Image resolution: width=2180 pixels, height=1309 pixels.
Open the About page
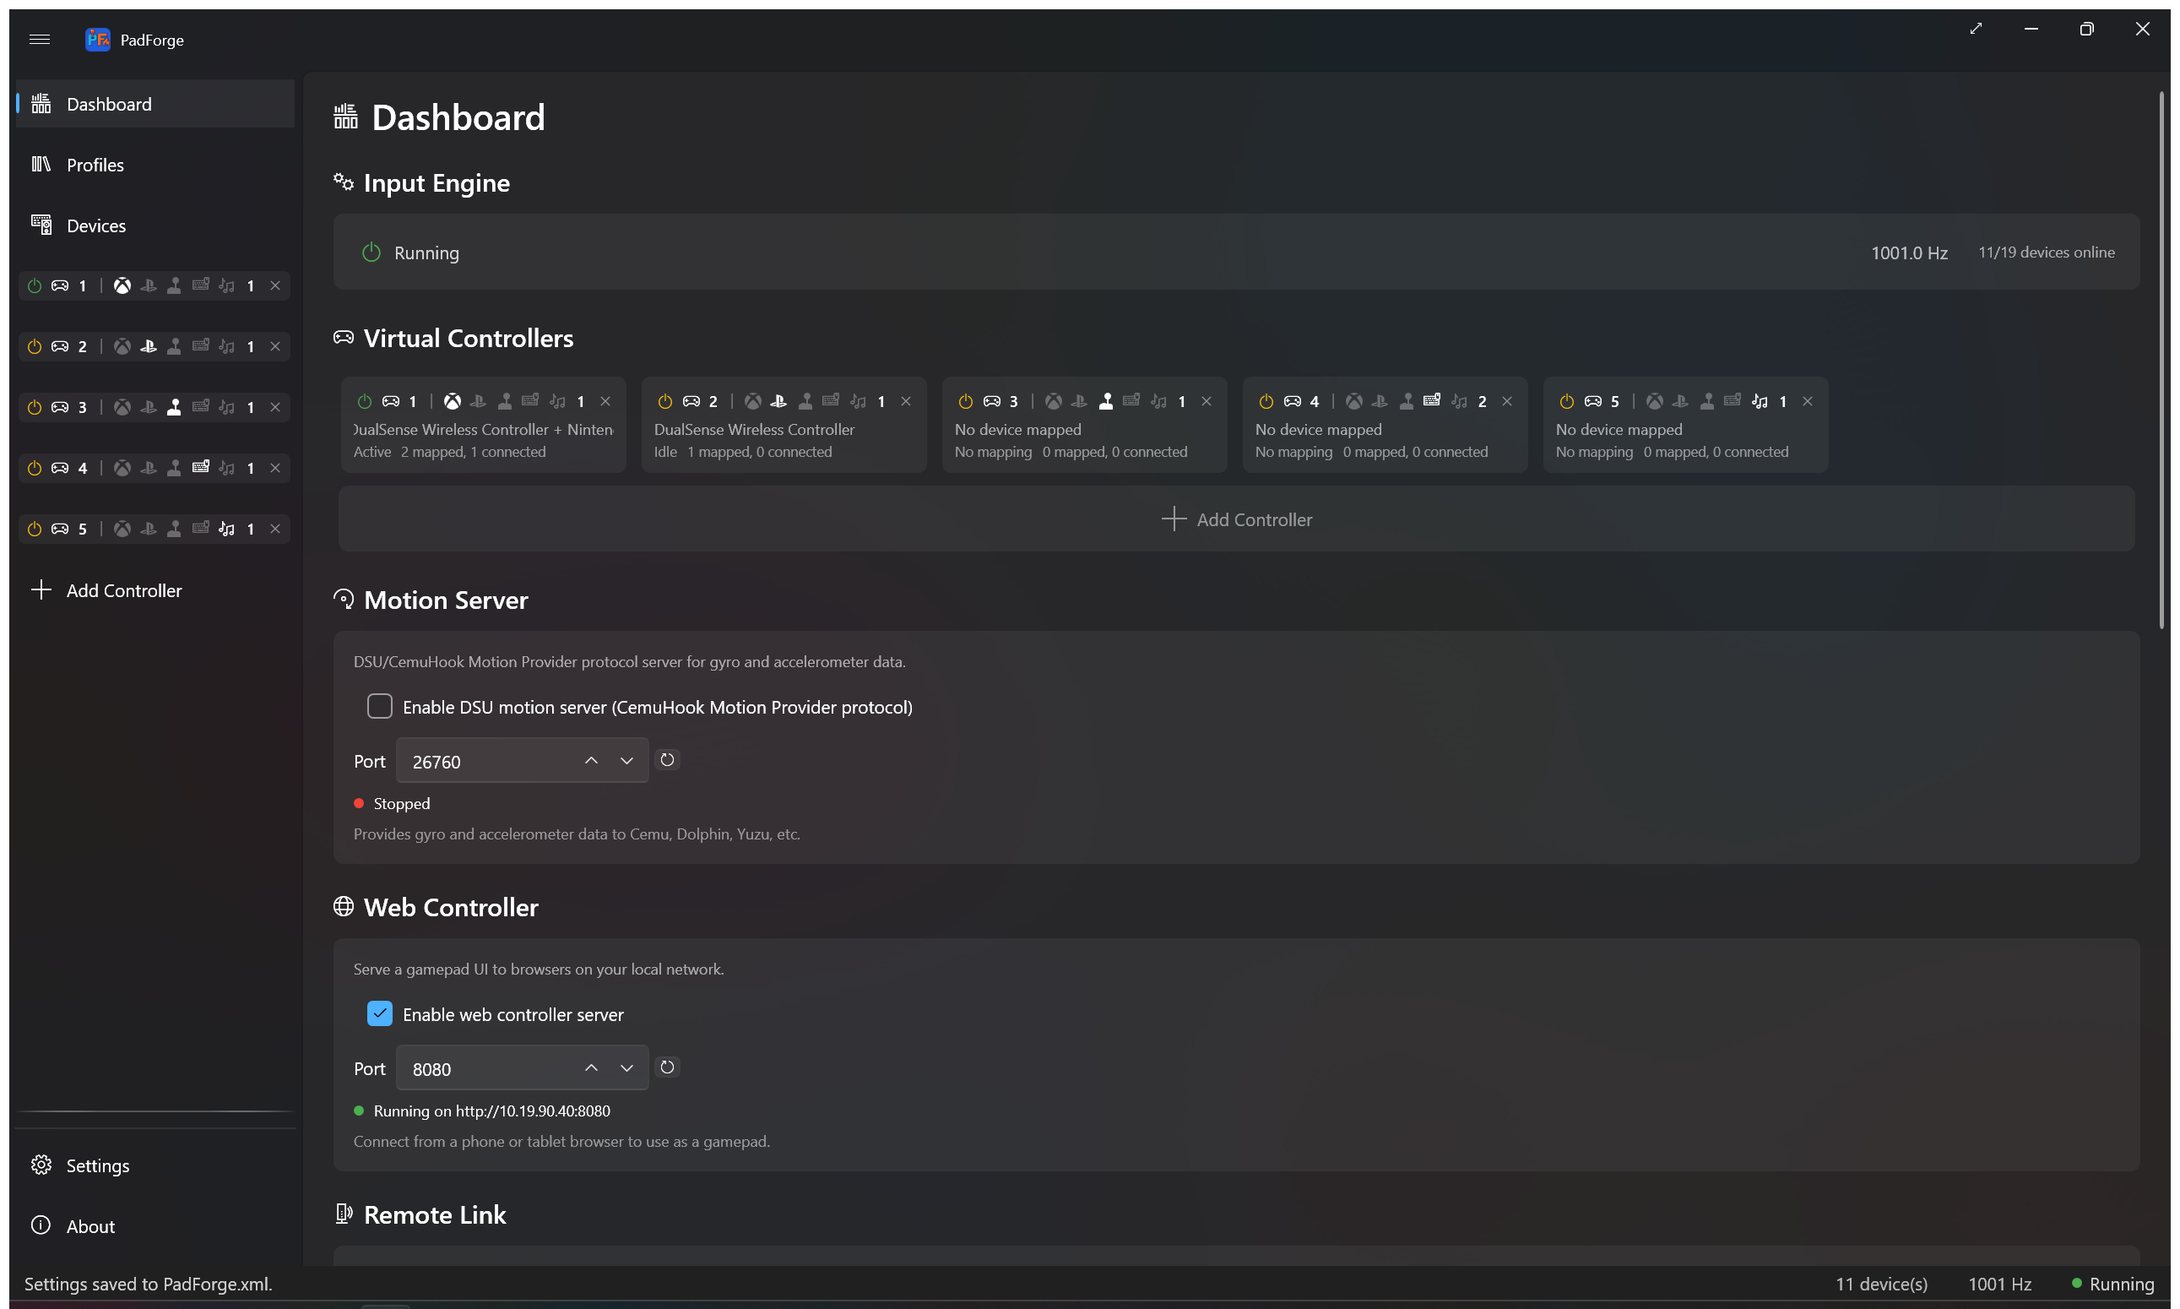coord(155,1227)
